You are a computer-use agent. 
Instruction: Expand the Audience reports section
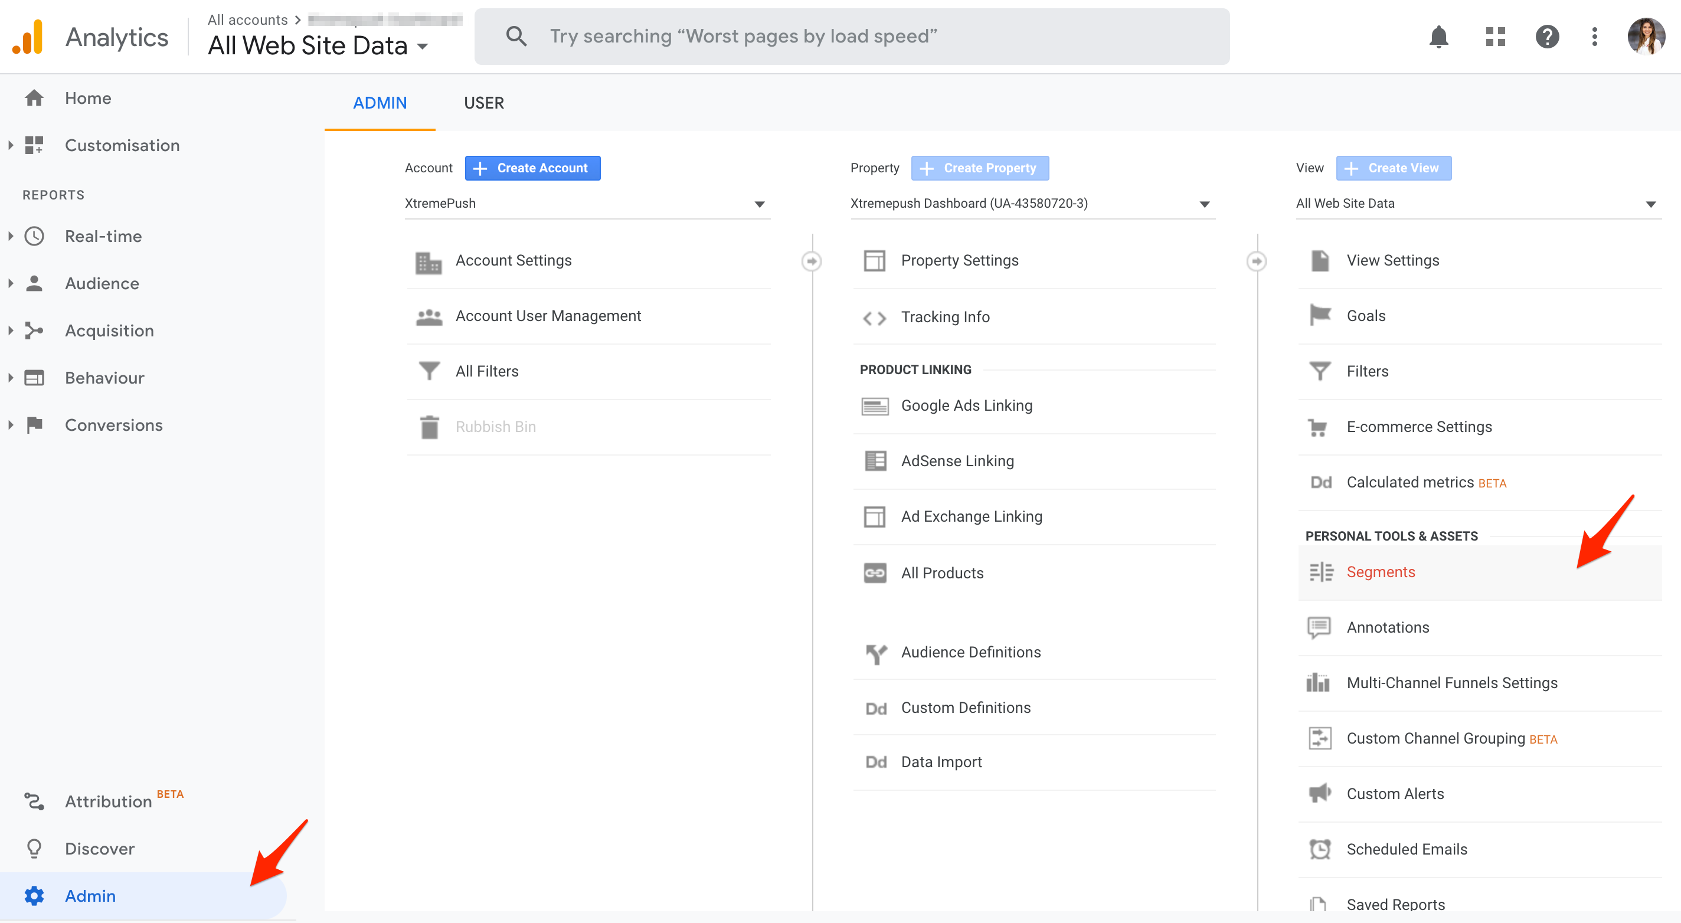pos(102,284)
